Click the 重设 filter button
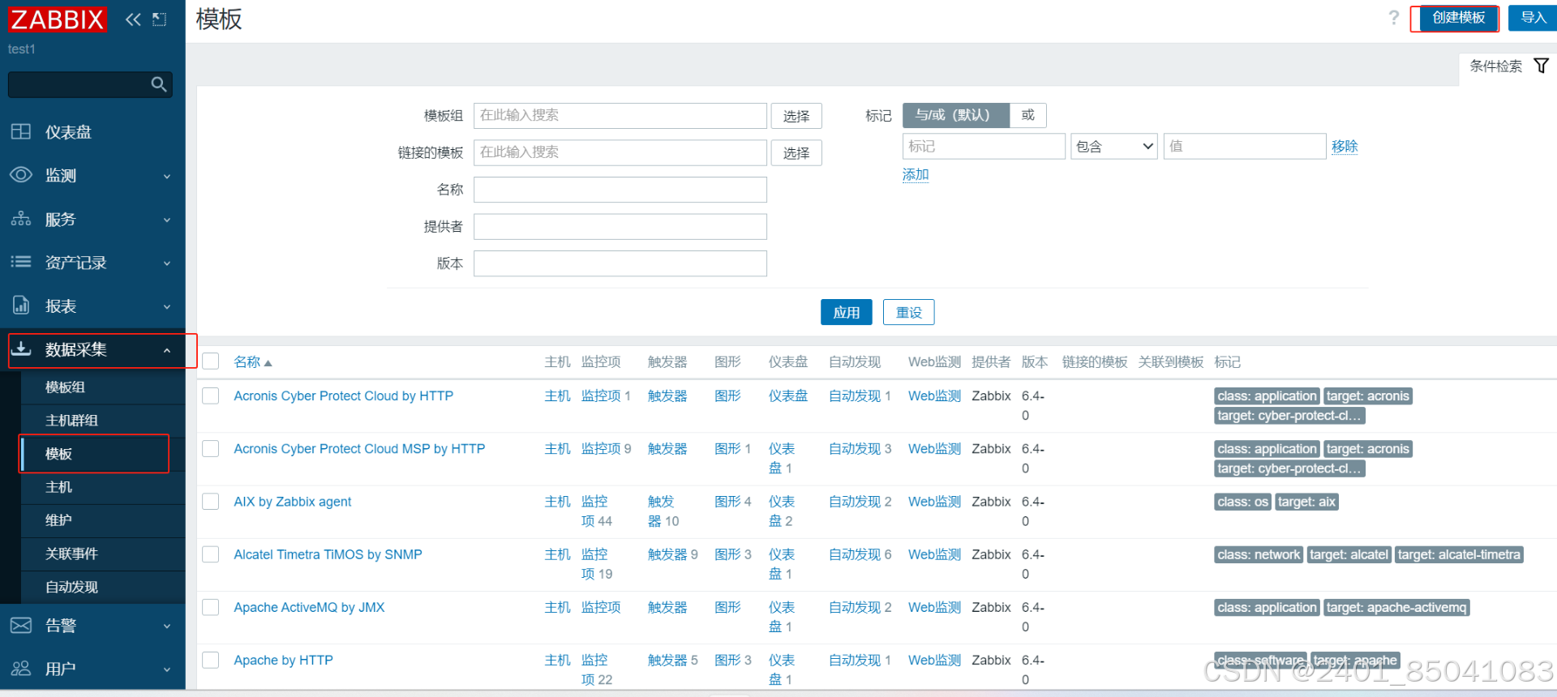The height and width of the screenshot is (697, 1557). (x=908, y=312)
